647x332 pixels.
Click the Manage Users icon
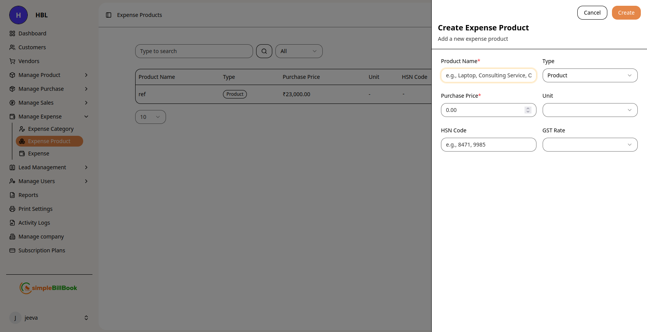point(12,181)
